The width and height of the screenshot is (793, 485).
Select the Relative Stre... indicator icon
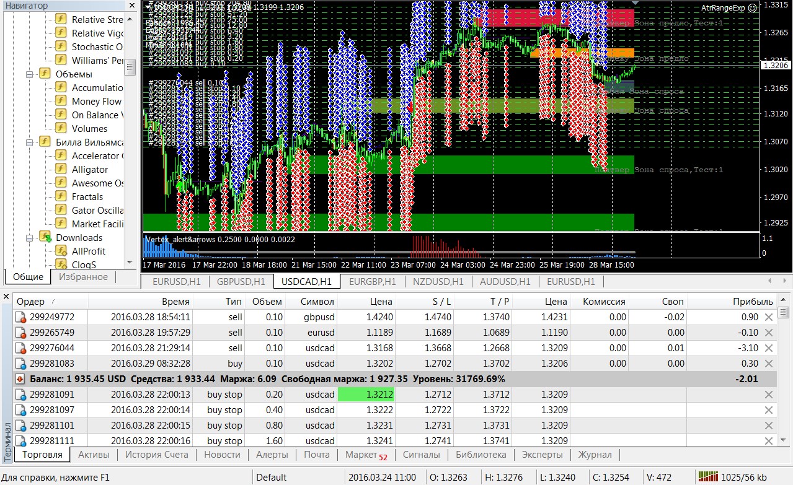61,19
